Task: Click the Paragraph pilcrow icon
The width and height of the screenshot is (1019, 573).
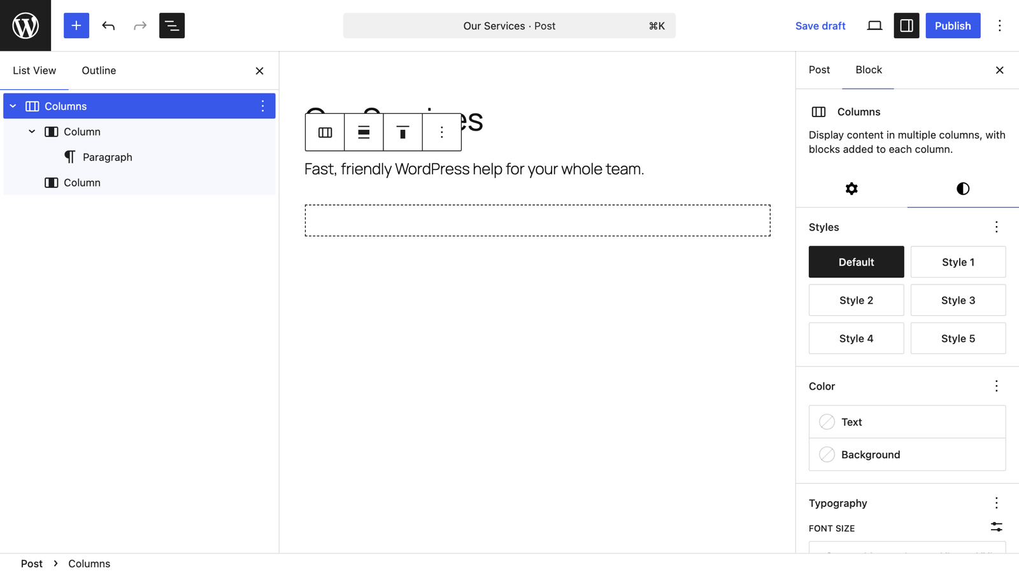Action: [x=70, y=157]
